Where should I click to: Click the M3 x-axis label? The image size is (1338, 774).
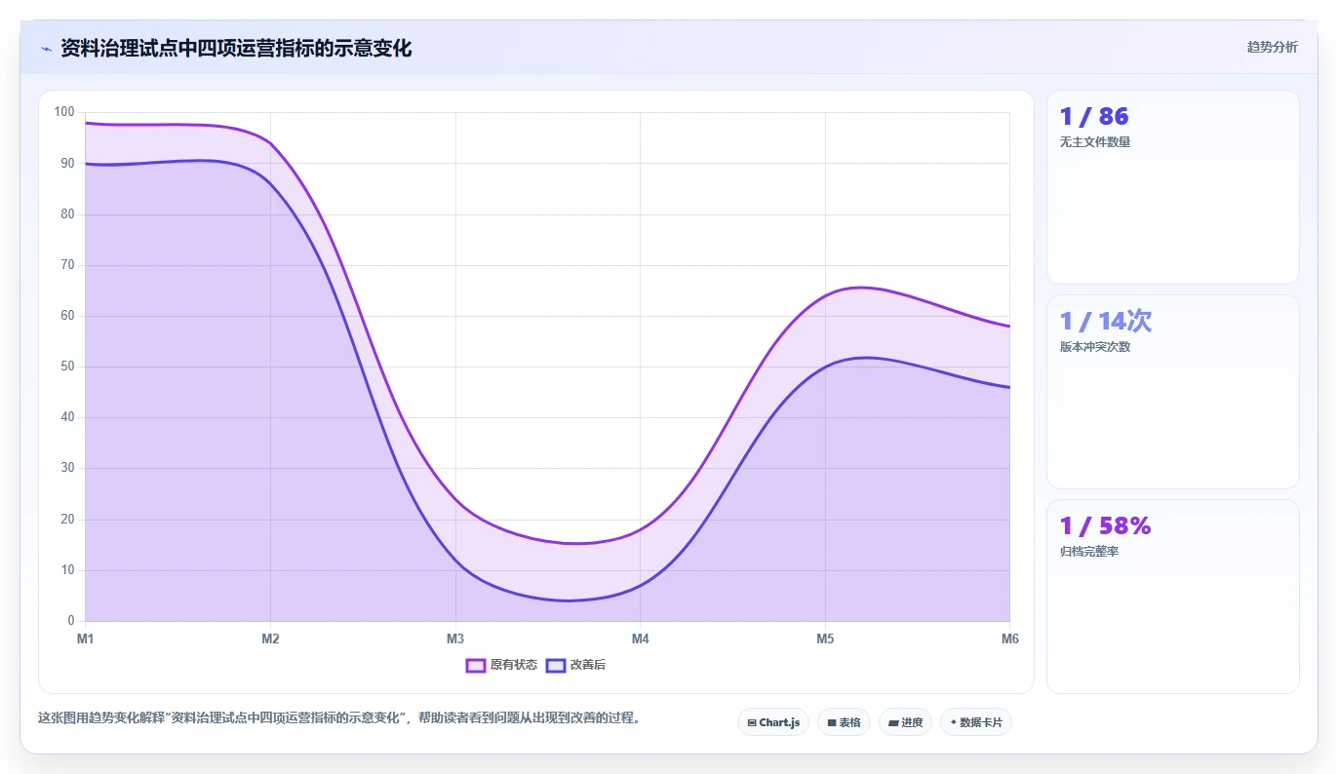tap(455, 639)
